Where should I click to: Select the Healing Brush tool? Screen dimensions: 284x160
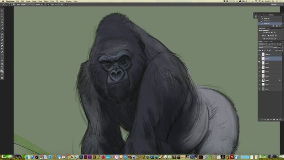pyautogui.click(x=2, y=28)
